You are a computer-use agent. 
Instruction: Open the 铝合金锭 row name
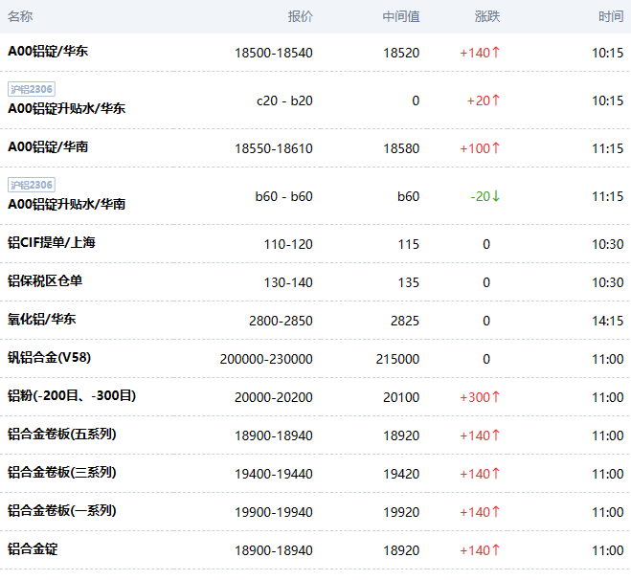coord(33,548)
